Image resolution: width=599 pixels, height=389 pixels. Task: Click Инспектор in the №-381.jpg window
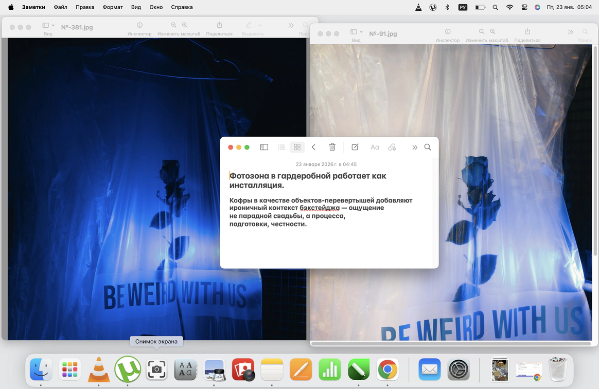(x=139, y=25)
